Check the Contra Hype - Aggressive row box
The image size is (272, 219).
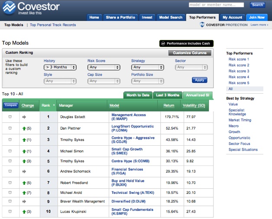(10, 140)
